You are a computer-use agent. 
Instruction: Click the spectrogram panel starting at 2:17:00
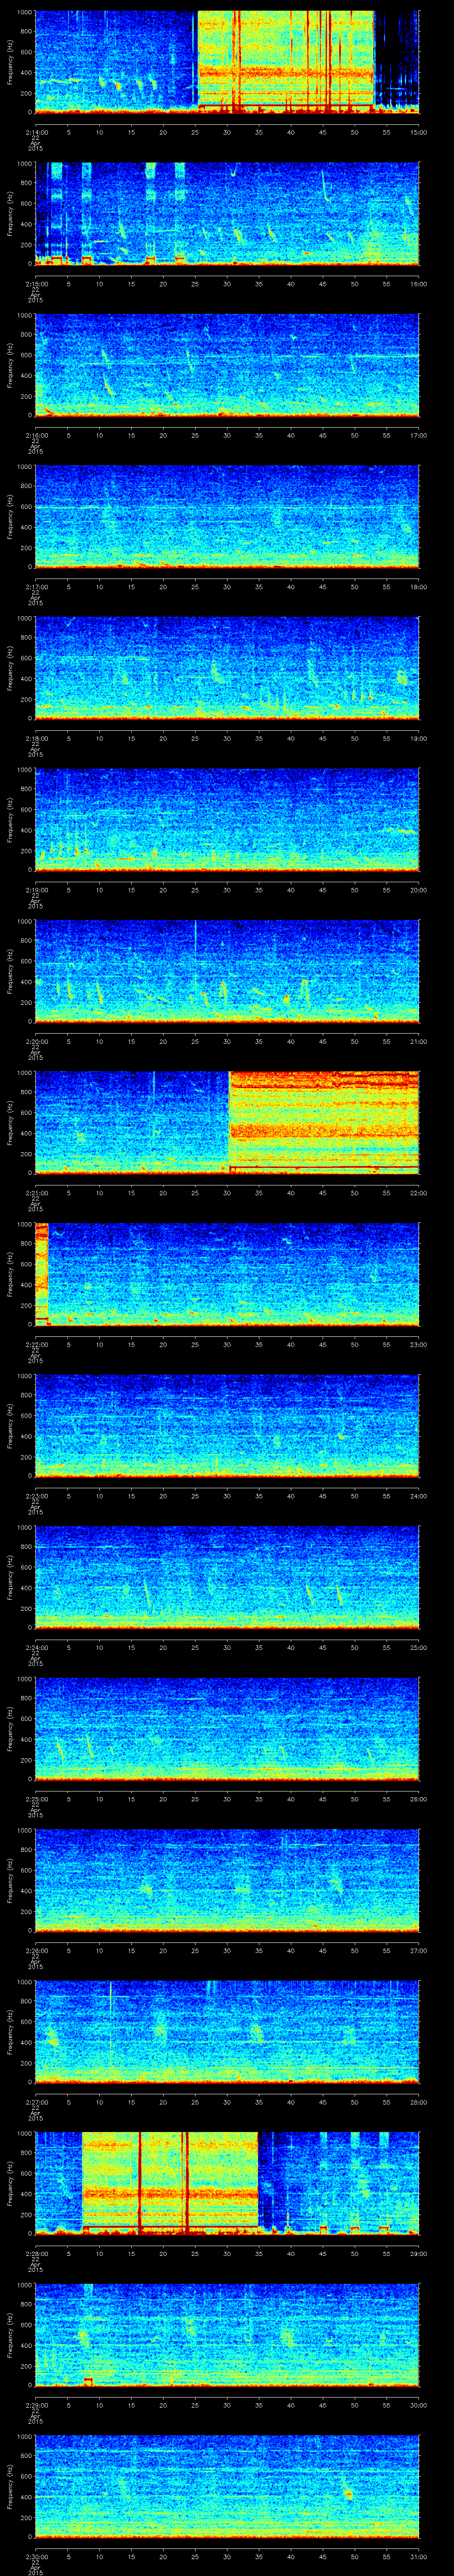point(227,516)
